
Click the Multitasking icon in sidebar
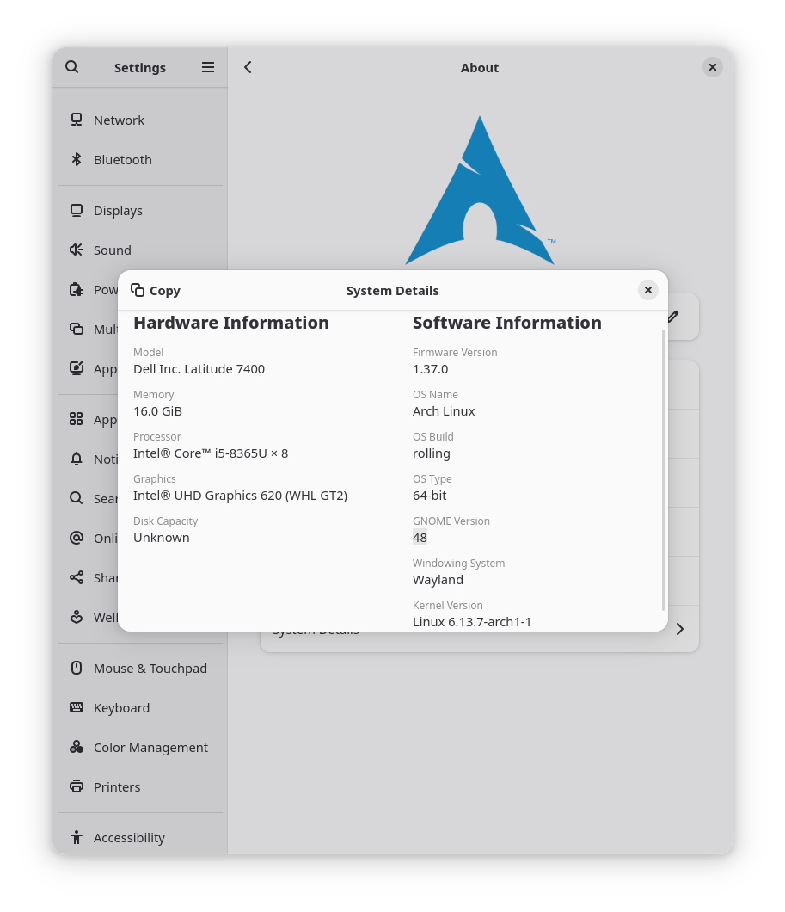point(77,330)
